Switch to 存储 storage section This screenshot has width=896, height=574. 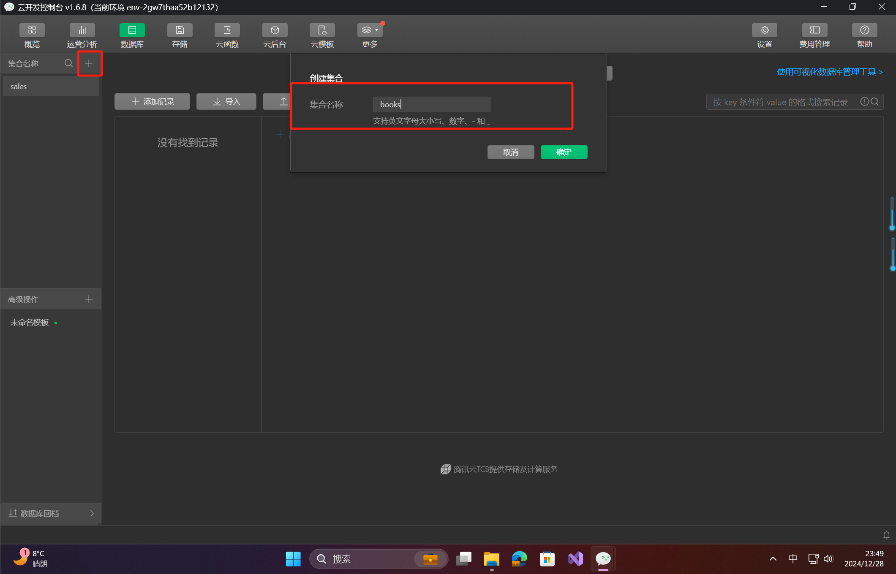click(180, 30)
